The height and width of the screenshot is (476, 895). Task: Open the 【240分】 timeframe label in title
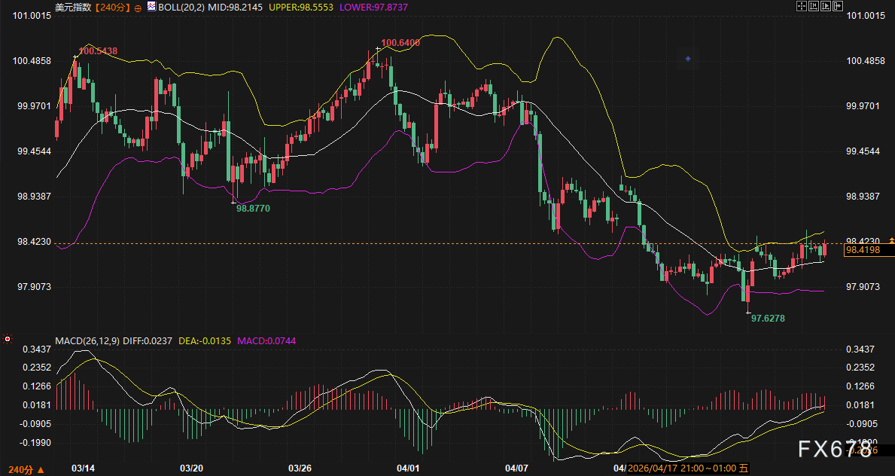coord(112,7)
